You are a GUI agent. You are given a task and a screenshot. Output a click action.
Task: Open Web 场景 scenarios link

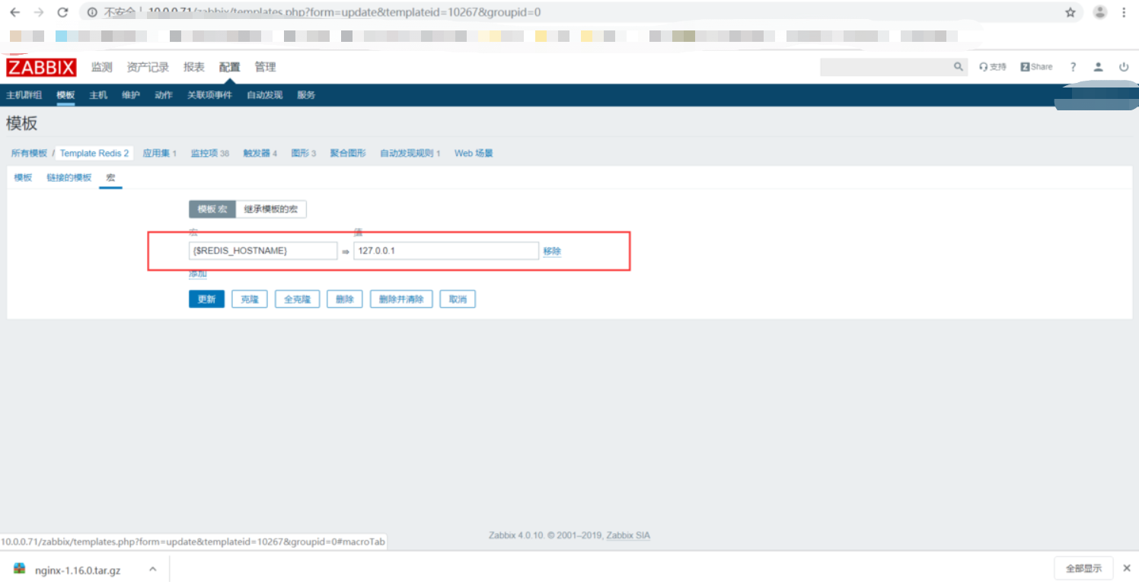(474, 153)
